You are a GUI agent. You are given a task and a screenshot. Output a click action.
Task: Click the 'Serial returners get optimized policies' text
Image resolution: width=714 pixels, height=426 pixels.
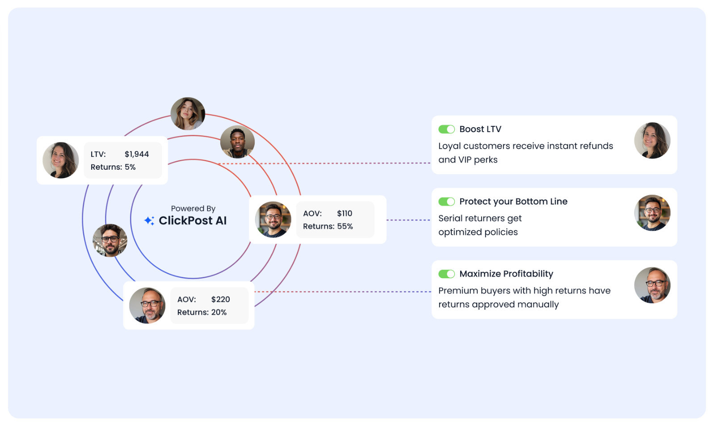[x=480, y=225]
